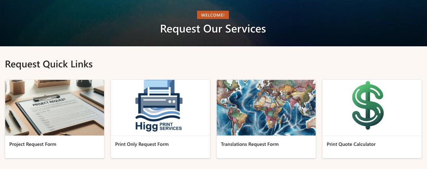427x169 pixels.
Task: Click the PROJECT REQUEST paper title in photo
Action: [x=48, y=102]
